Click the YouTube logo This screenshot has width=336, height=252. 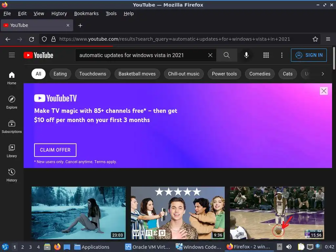click(38, 55)
